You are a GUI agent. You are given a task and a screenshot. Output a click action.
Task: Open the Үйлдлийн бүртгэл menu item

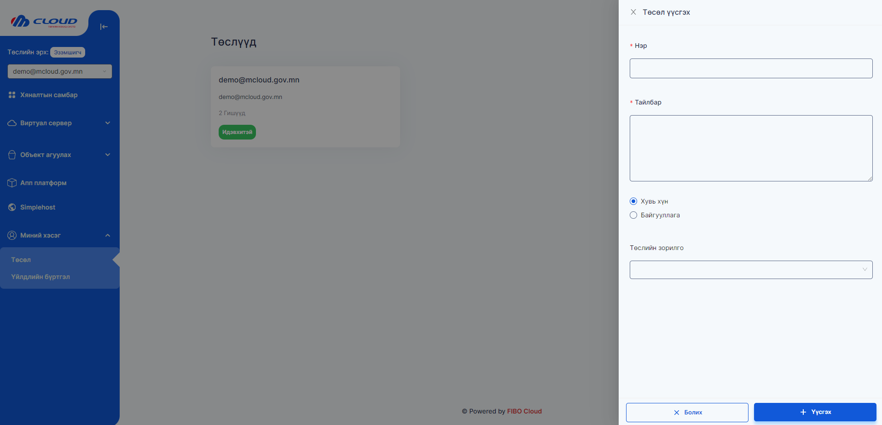41,277
